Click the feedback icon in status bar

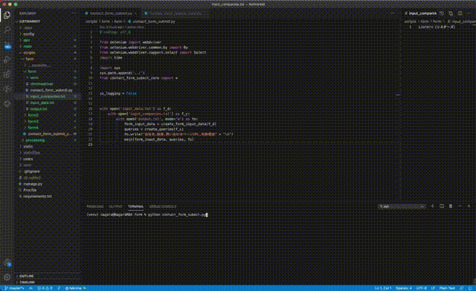coord(461,288)
